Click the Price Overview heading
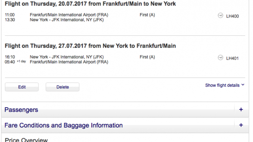 26,140
